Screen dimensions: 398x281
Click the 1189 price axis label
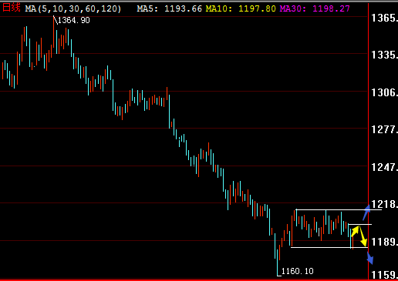point(384,242)
